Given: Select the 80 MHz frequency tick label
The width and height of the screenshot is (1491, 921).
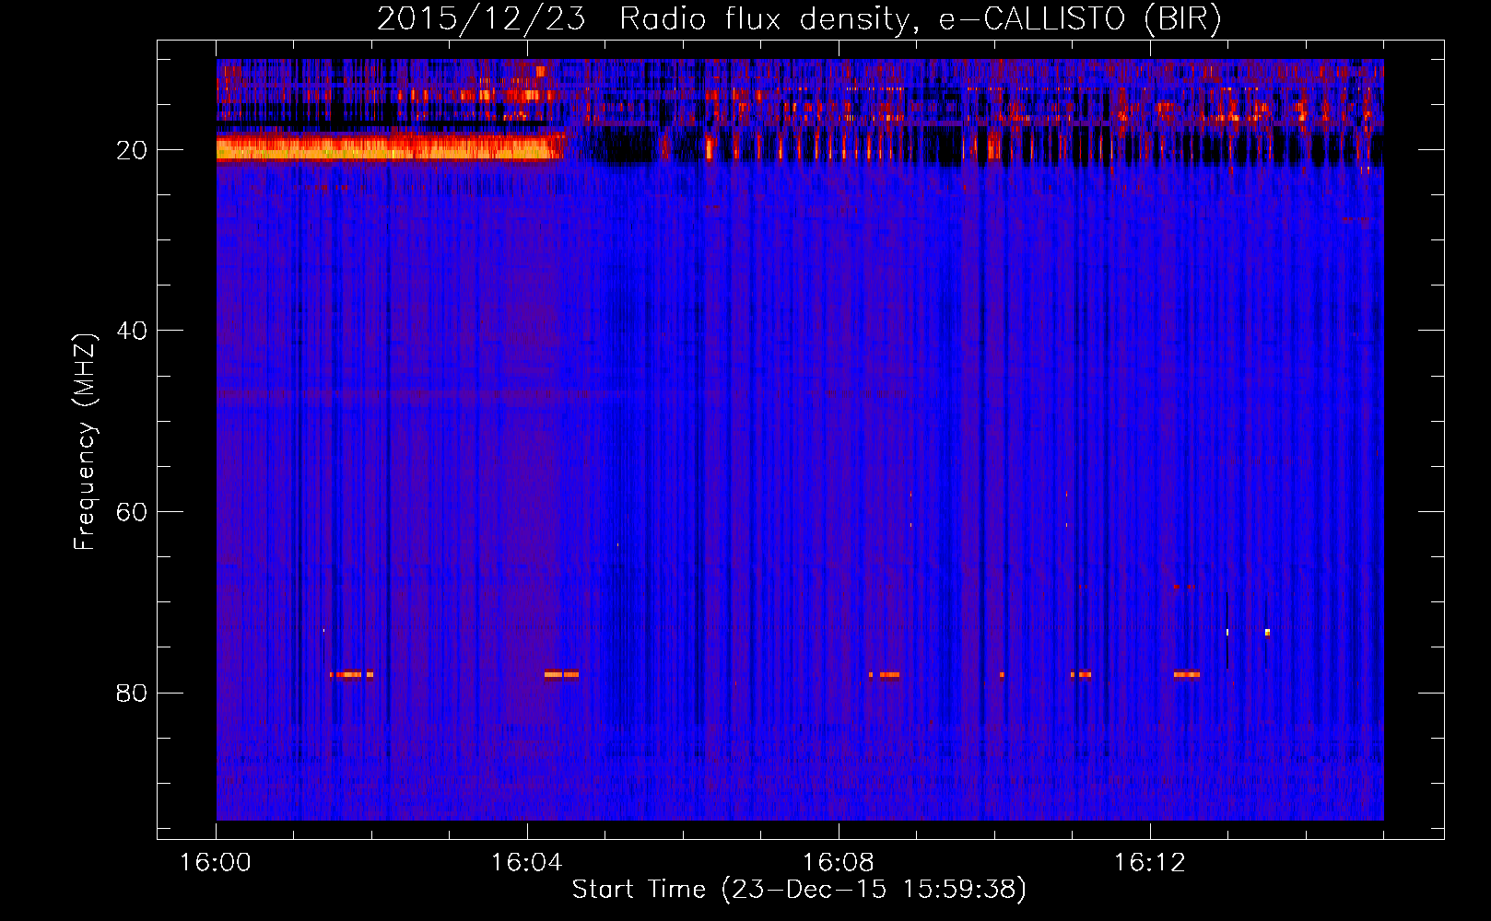Looking at the screenshot, I should 133,693.
